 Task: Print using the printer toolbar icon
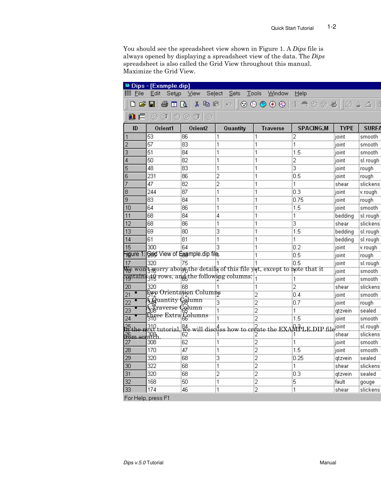(164, 104)
